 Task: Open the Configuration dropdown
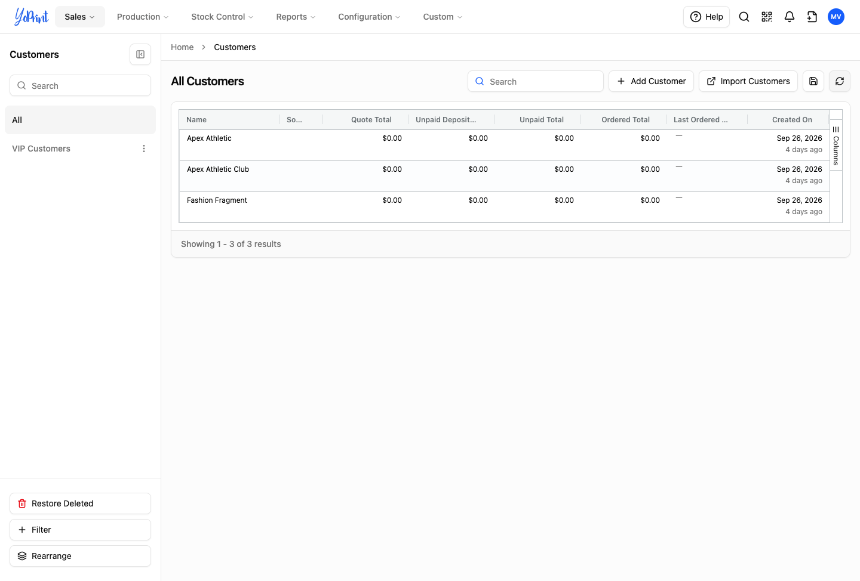click(369, 17)
